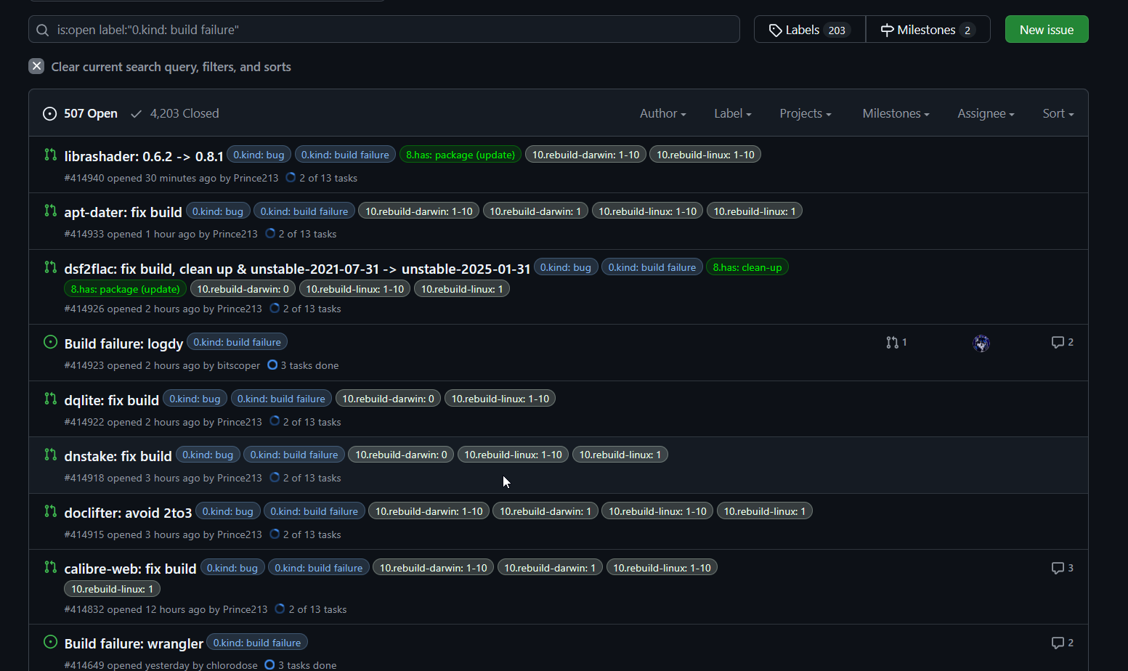Click Prince213 author on librashader row
Viewport: 1128px width, 671px height.
tap(256, 178)
